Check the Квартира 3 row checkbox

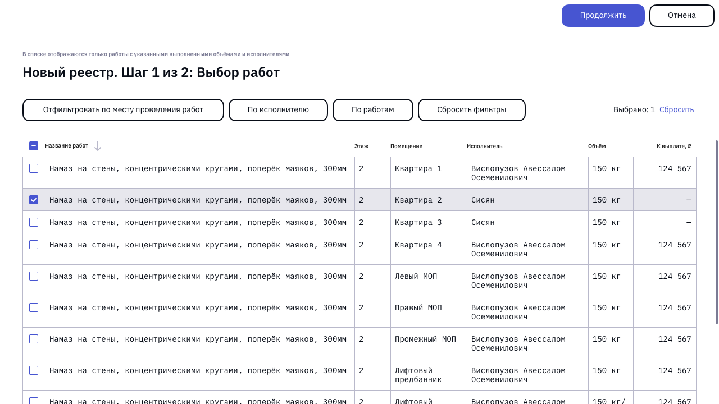coord(34,222)
